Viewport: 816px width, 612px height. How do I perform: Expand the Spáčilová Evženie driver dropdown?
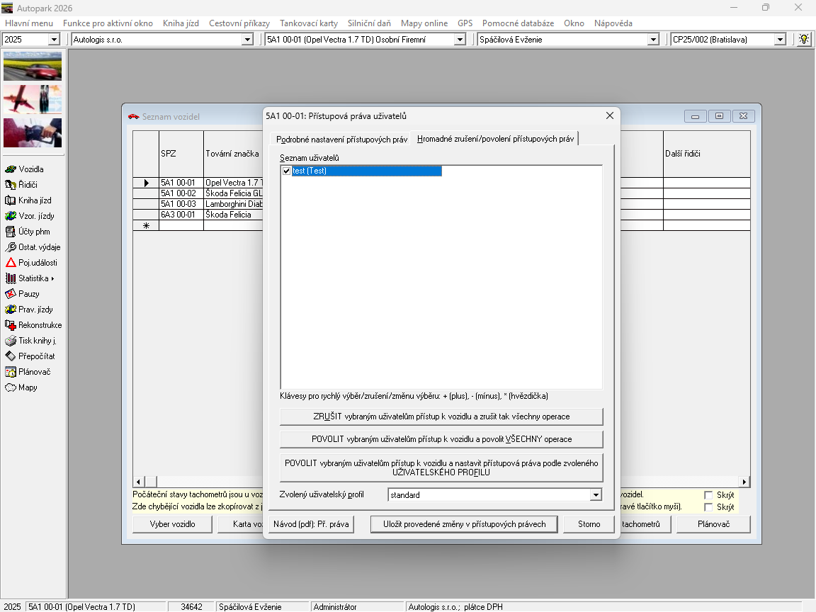coord(653,40)
